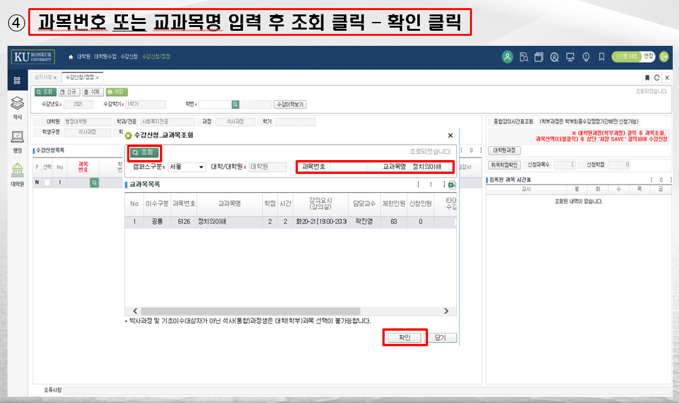Click the green search icon next to 학번 field

[x=235, y=104]
